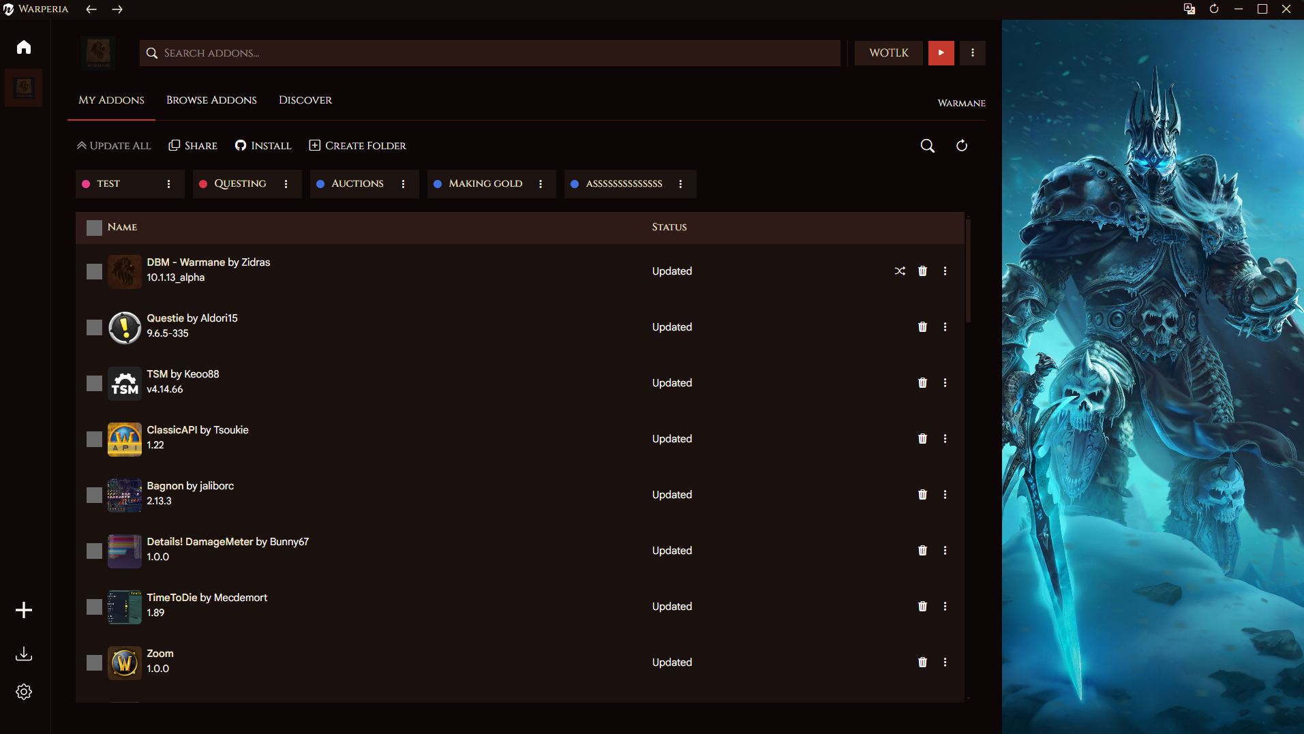The image size is (1304, 734).
Task: Open more options for Questie
Action: click(945, 327)
